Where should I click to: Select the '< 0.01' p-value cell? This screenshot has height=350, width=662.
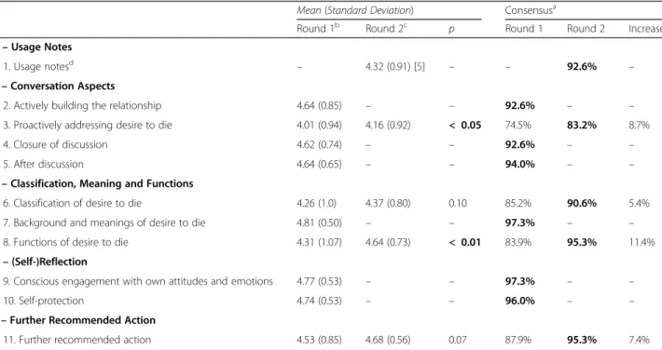[x=464, y=242]
